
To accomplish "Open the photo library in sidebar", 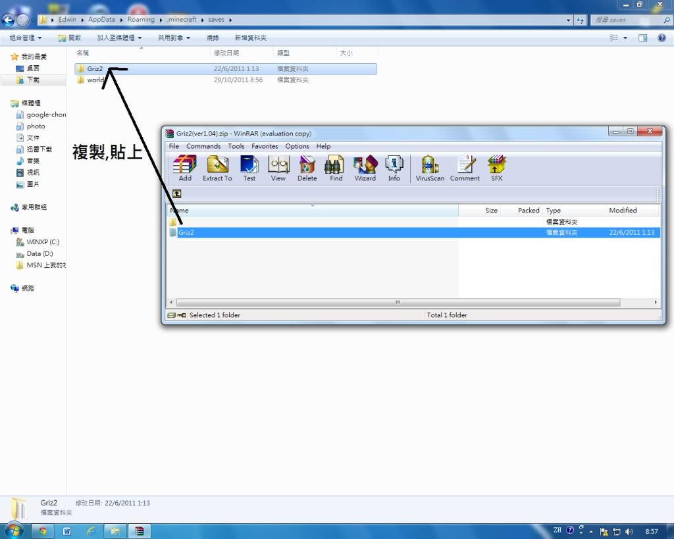I will (36, 126).
